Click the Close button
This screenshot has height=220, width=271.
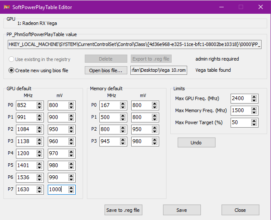(x=240, y=210)
